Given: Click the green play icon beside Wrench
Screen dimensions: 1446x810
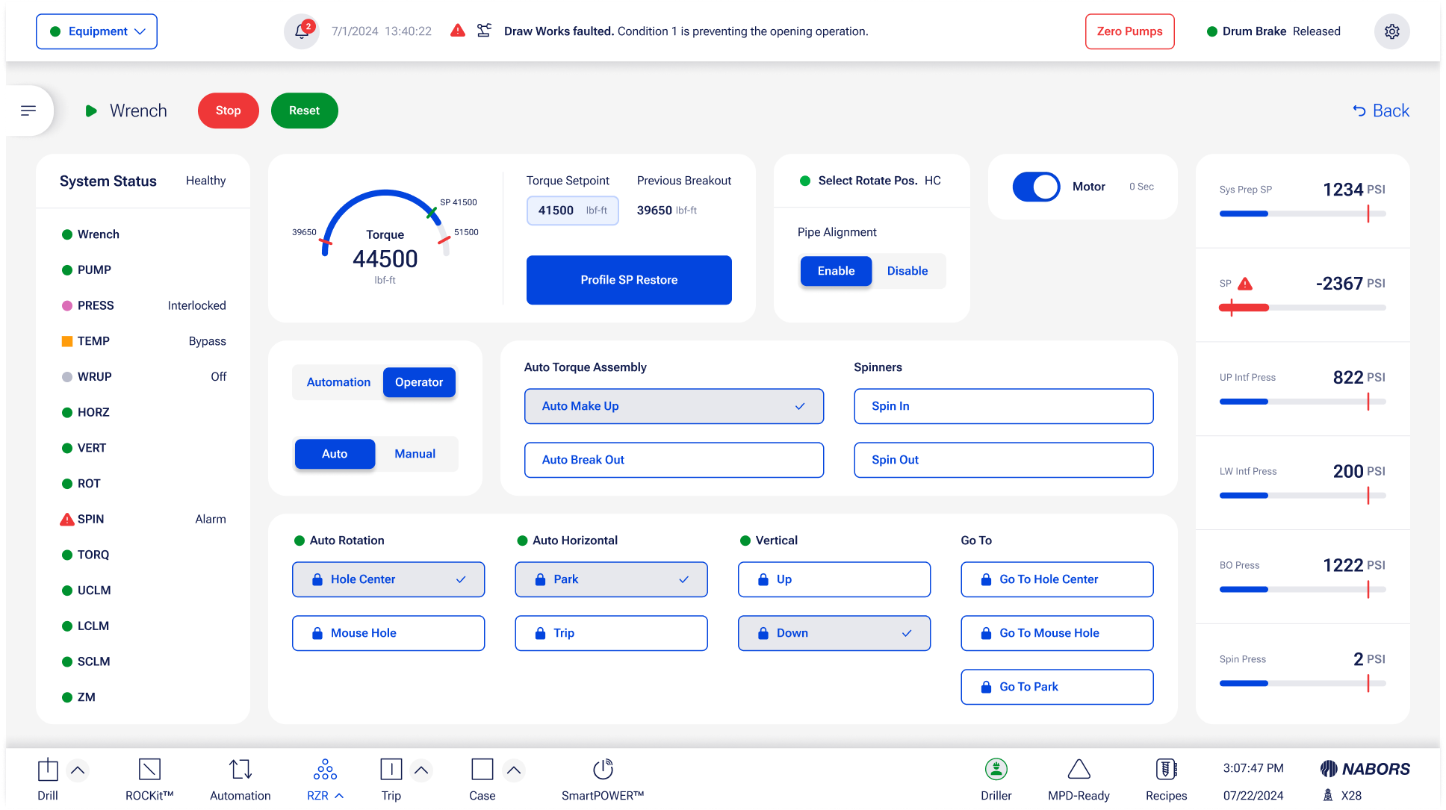Looking at the screenshot, I should pos(91,110).
